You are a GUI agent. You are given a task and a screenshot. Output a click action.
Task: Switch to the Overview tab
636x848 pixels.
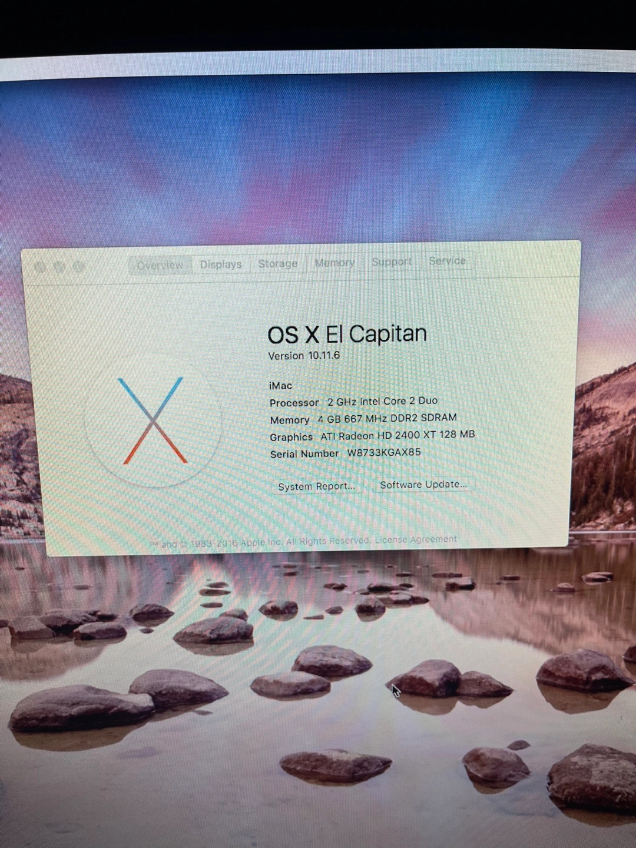[160, 265]
